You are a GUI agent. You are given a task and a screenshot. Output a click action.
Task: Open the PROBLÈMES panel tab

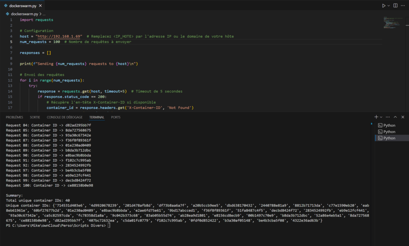point(14,117)
